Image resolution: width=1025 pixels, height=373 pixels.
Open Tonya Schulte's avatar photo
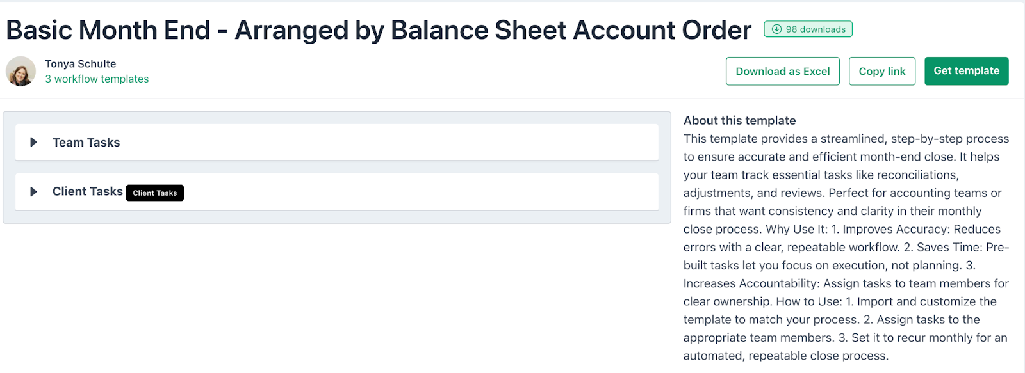pos(20,71)
